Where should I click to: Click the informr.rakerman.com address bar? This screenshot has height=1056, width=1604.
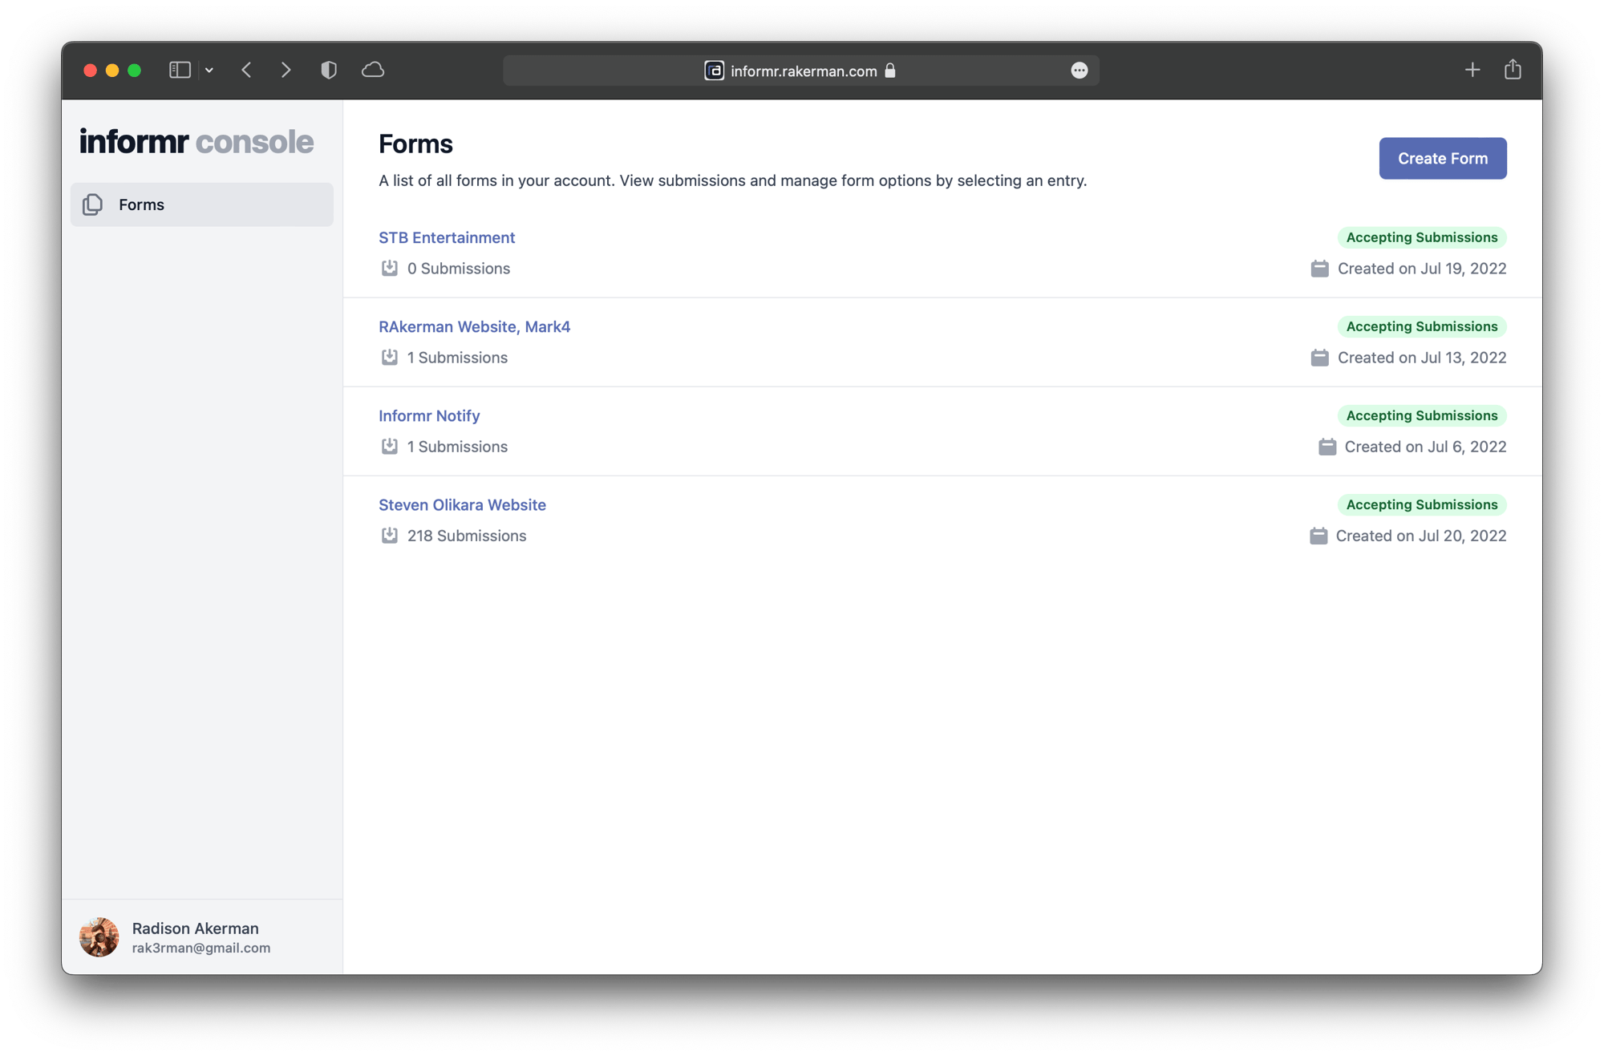(804, 71)
